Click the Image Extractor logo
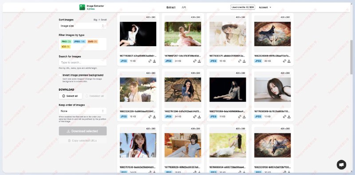The height and width of the screenshot is (175, 355). point(82,7)
